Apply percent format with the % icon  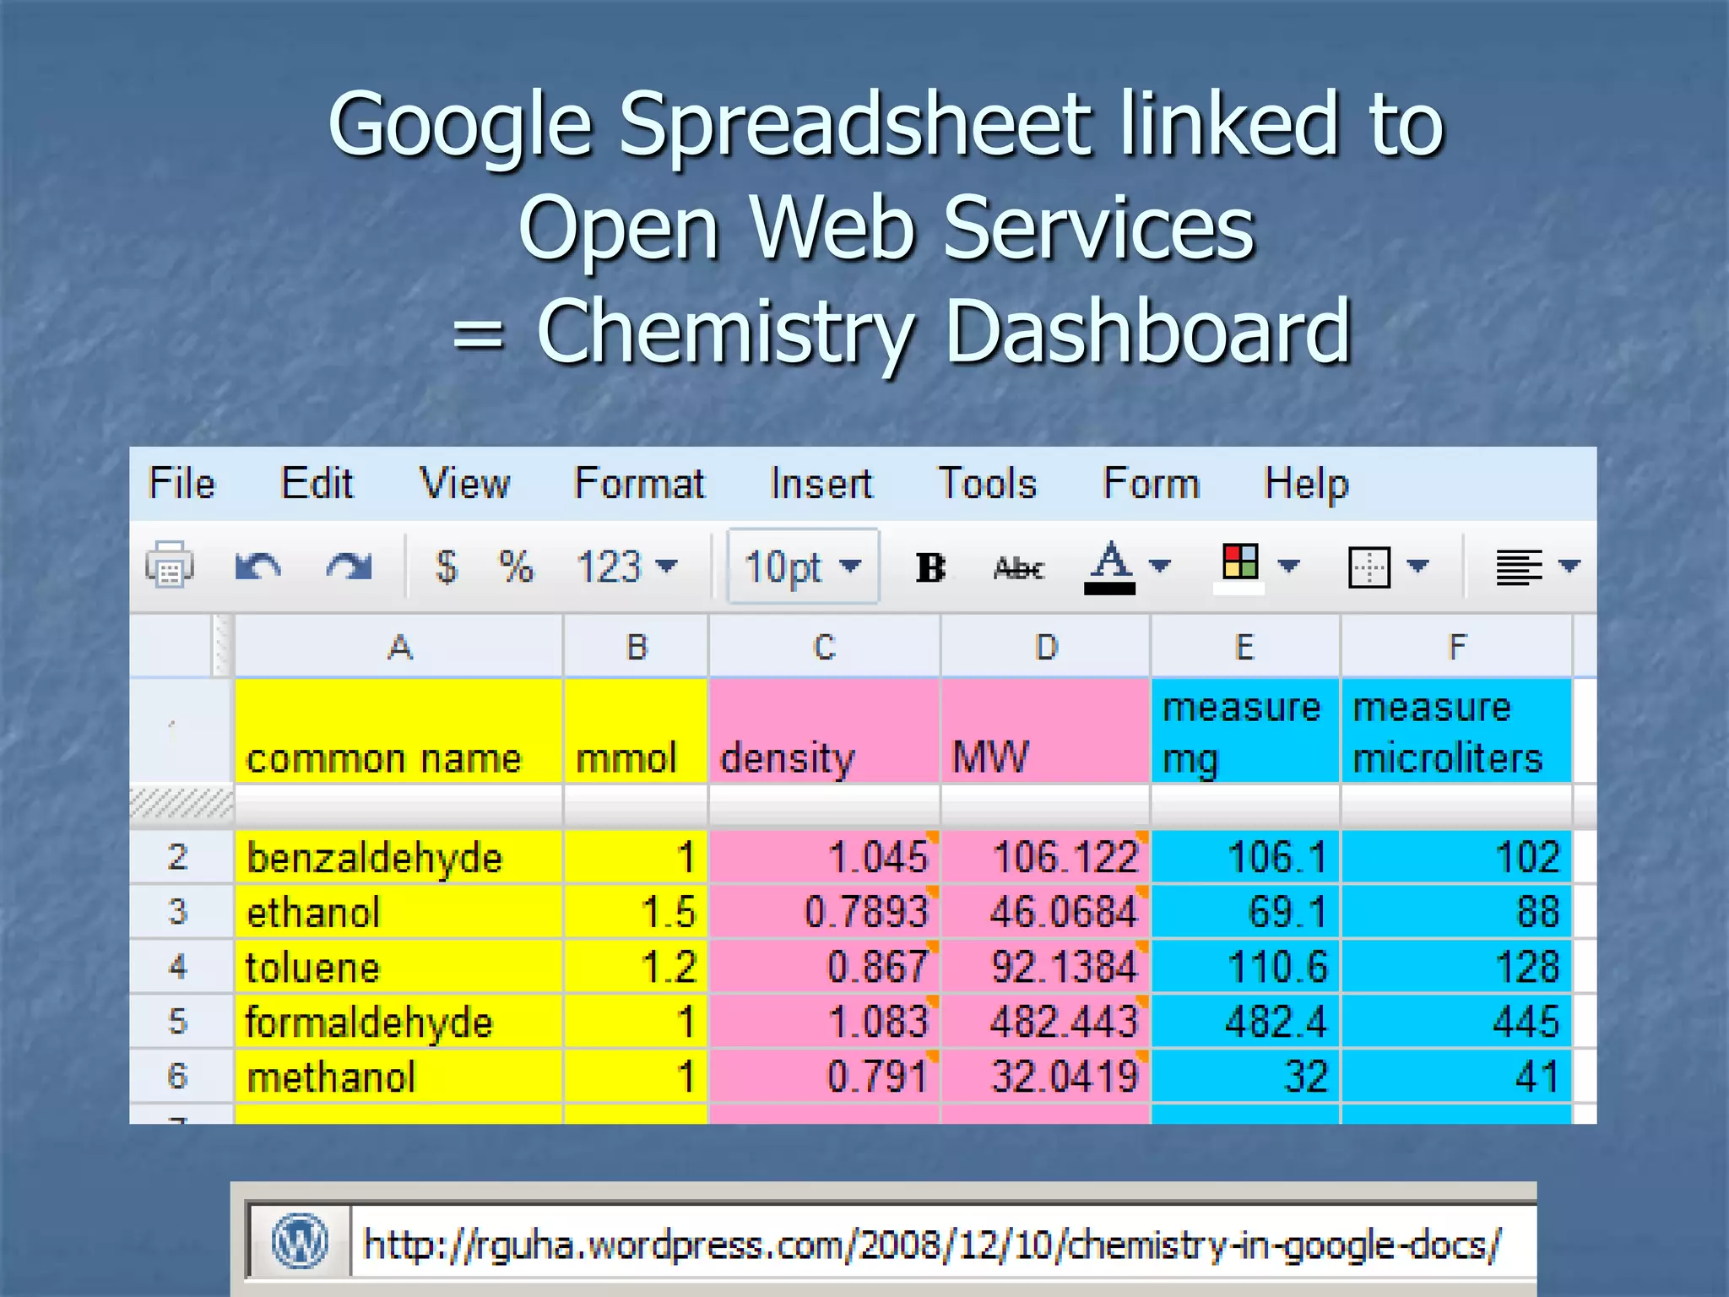[516, 567]
